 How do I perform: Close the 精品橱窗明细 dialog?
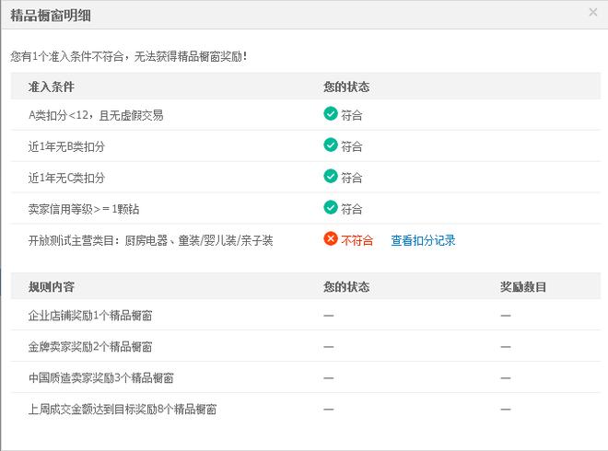coord(593,12)
